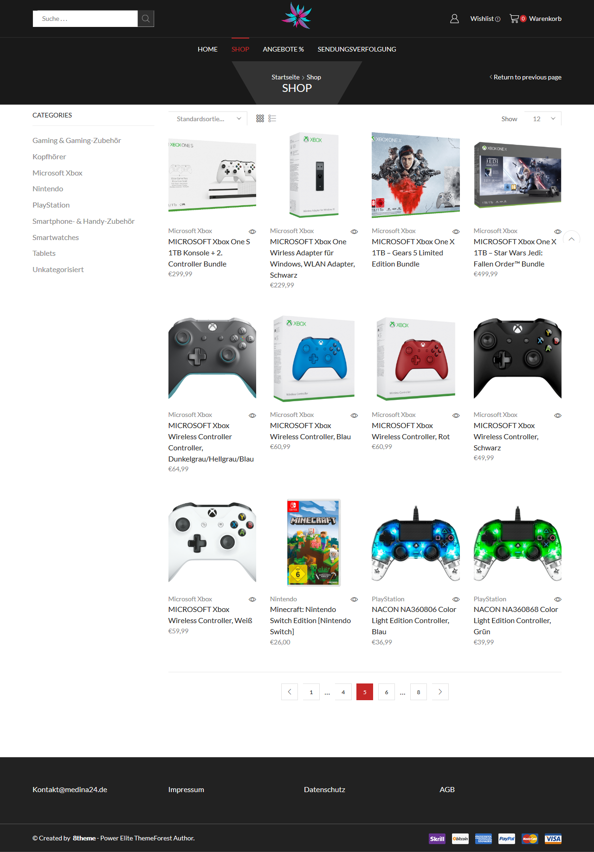Click the scroll-to-top arrow button
The width and height of the screenshot is (594, 852).
pos(572,239)
